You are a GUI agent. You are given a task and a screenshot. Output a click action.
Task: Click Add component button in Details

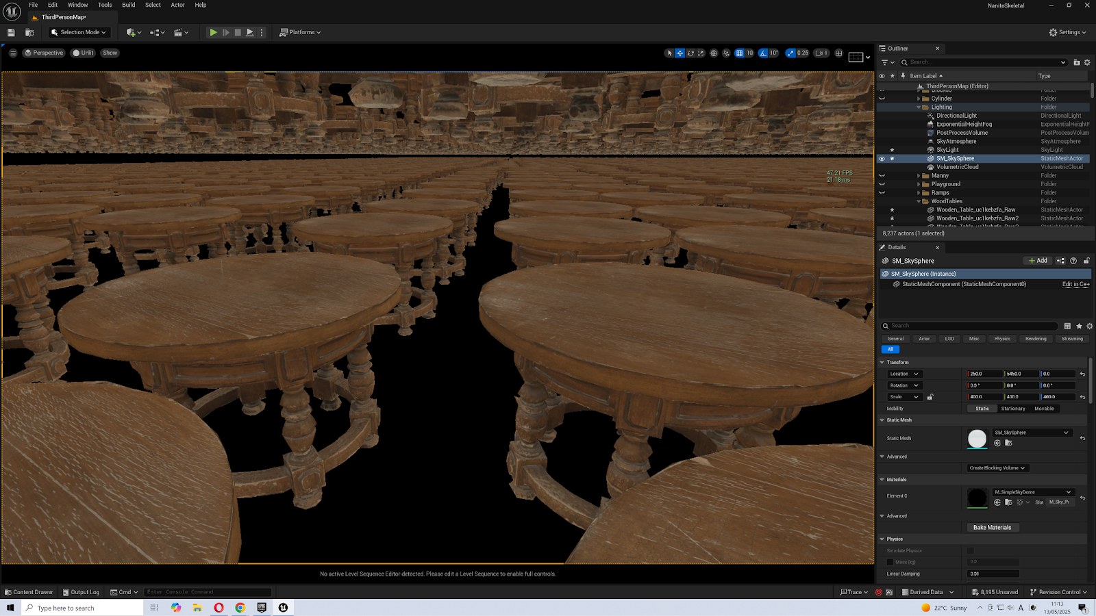coord(1038,261)
